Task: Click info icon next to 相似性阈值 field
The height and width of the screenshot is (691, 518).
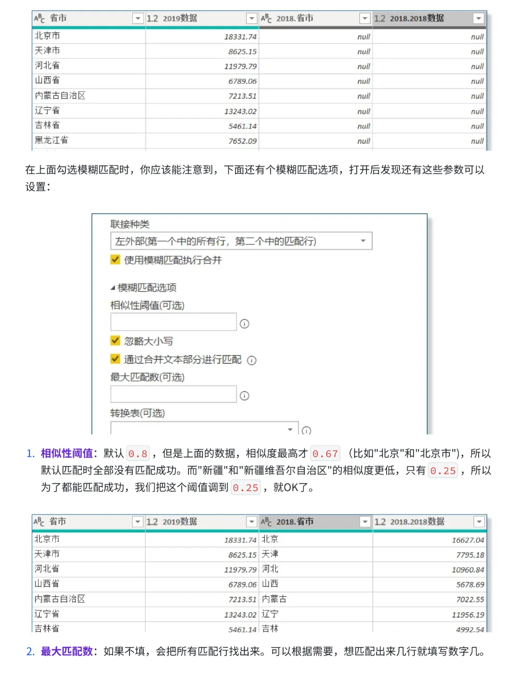Action: (x=245, y=324)
